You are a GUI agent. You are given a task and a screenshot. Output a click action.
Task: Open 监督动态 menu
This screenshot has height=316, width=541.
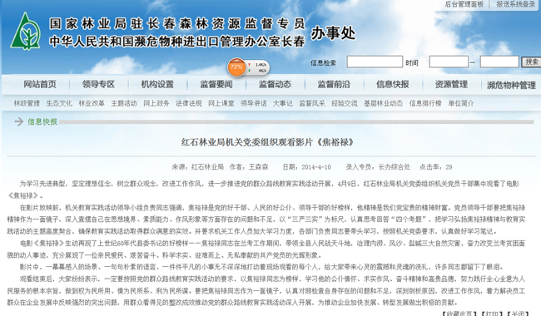tap(275, 85)
